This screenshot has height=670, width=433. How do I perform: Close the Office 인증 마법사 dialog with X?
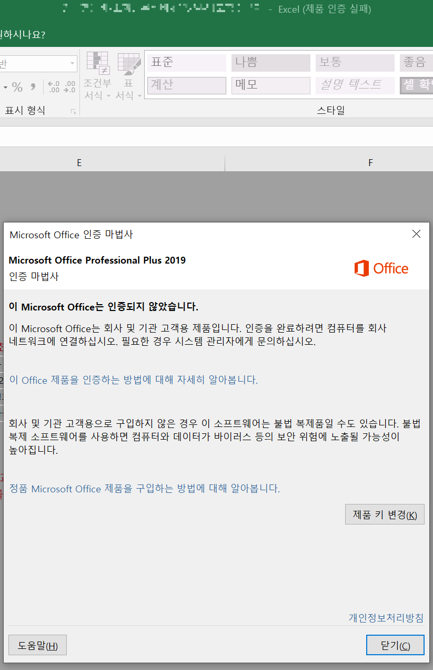tap(416, 234)
